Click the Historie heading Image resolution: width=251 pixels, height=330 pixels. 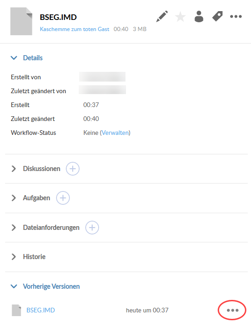point(34,257)
